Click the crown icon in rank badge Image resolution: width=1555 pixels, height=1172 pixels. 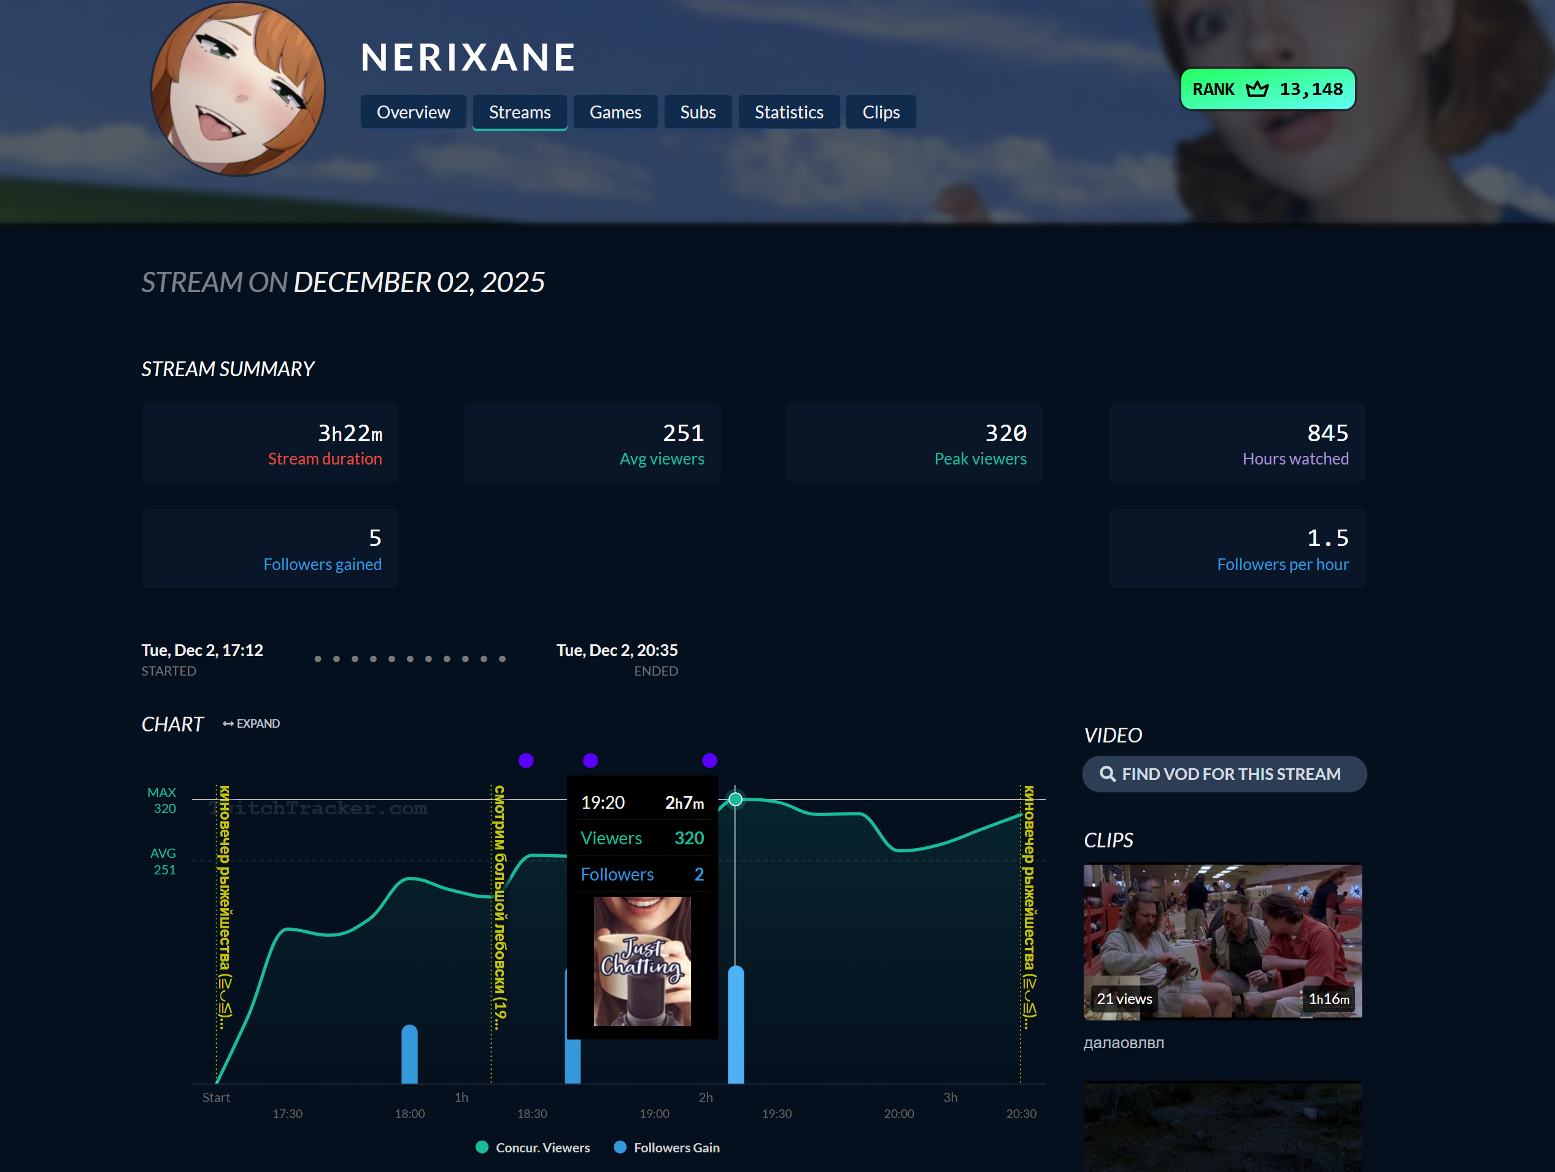1257,90
